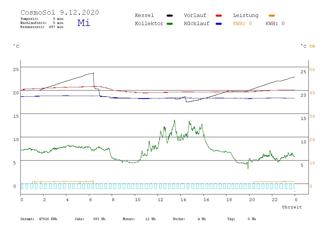Click the black Kessel legend swatch

pyautogui.click(x=170, y=15)
